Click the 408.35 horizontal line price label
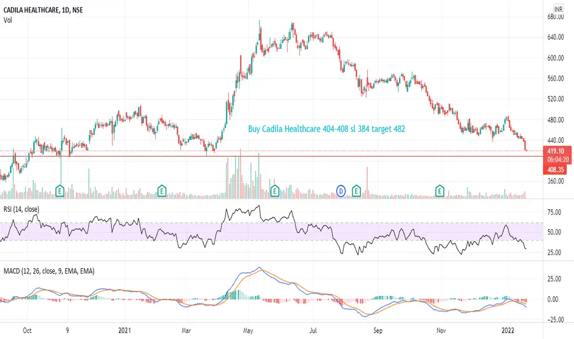The height and width of the screenshot is (339, 574). click(x=556, y=169)
